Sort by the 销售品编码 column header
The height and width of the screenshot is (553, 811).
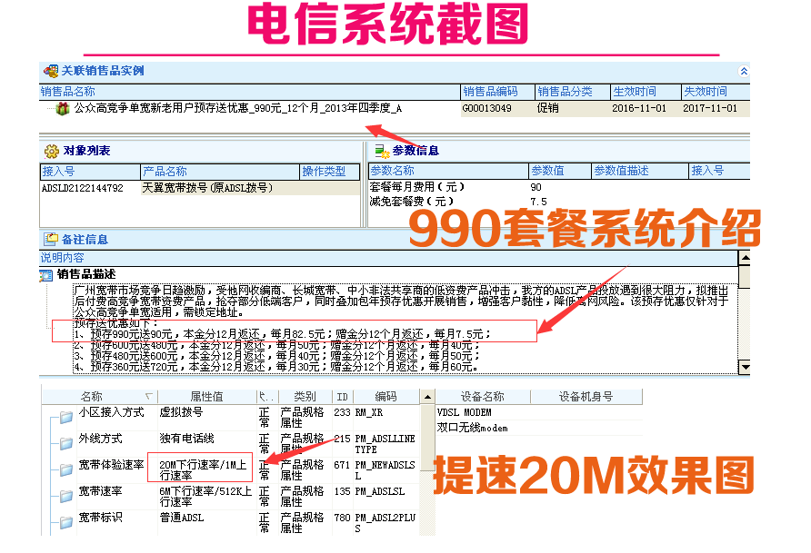pyautogui.click(x=497, y=92)
